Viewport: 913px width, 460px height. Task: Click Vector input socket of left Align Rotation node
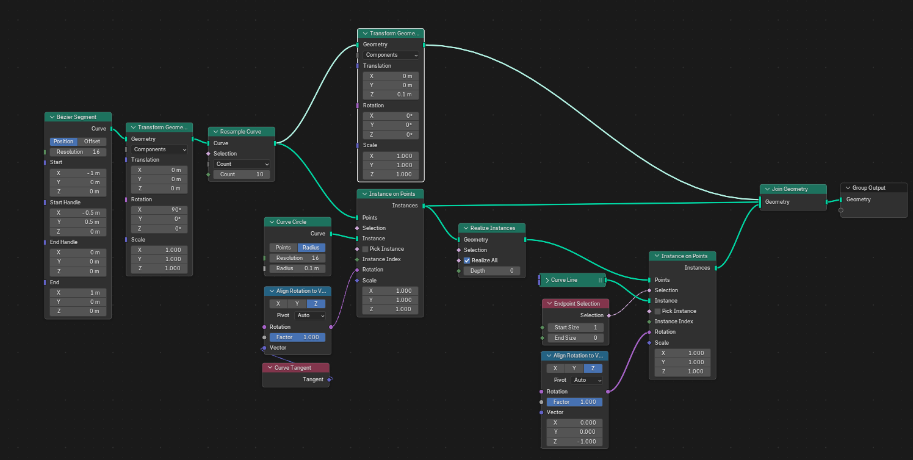click(x=264, y=348)
